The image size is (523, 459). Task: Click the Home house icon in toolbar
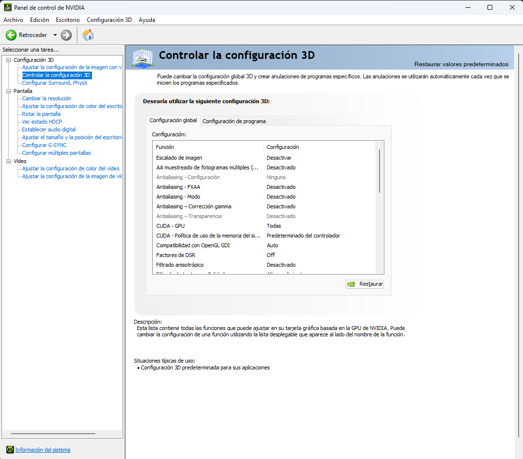88,35
